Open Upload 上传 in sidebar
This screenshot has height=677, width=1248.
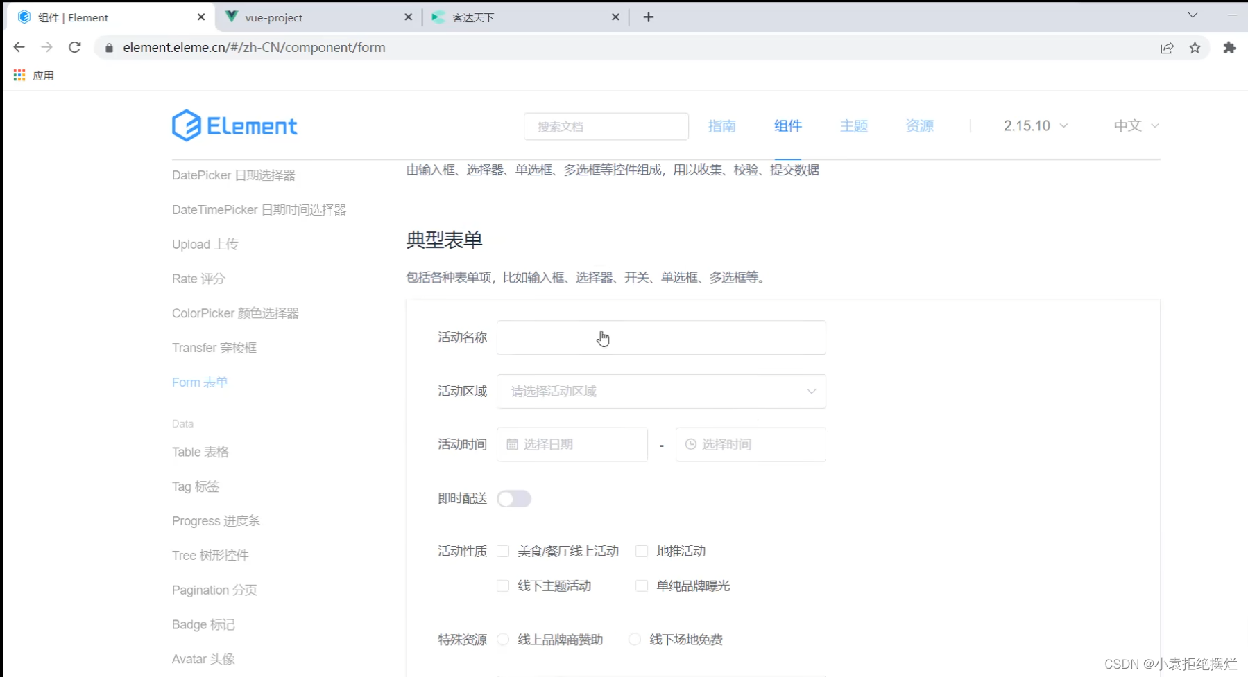click(205, 245)
